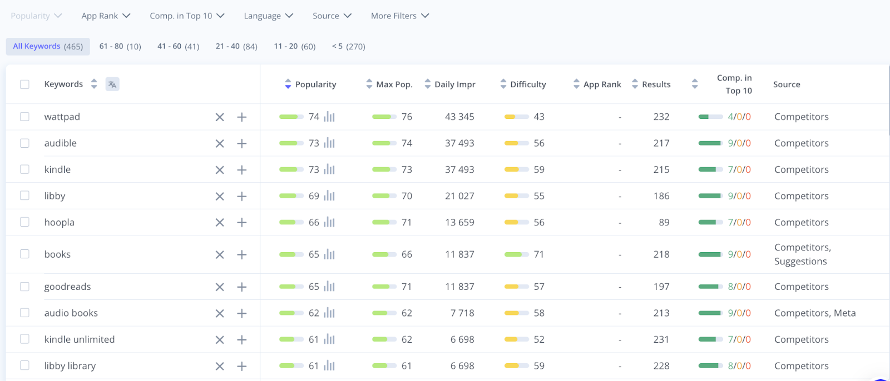Expand the Source filter dropdown
Screen dimensions: 890x381
332,16
